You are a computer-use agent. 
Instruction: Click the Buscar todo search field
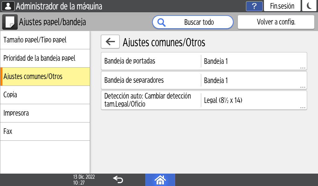(x=199, y=22)
